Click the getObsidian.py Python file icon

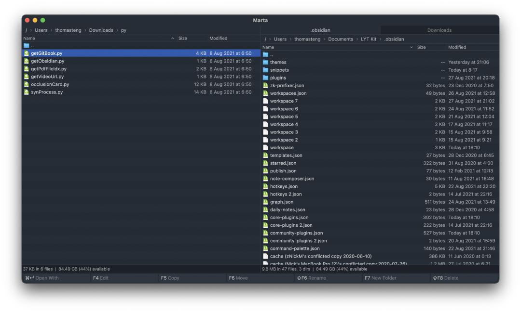point(27,61)
